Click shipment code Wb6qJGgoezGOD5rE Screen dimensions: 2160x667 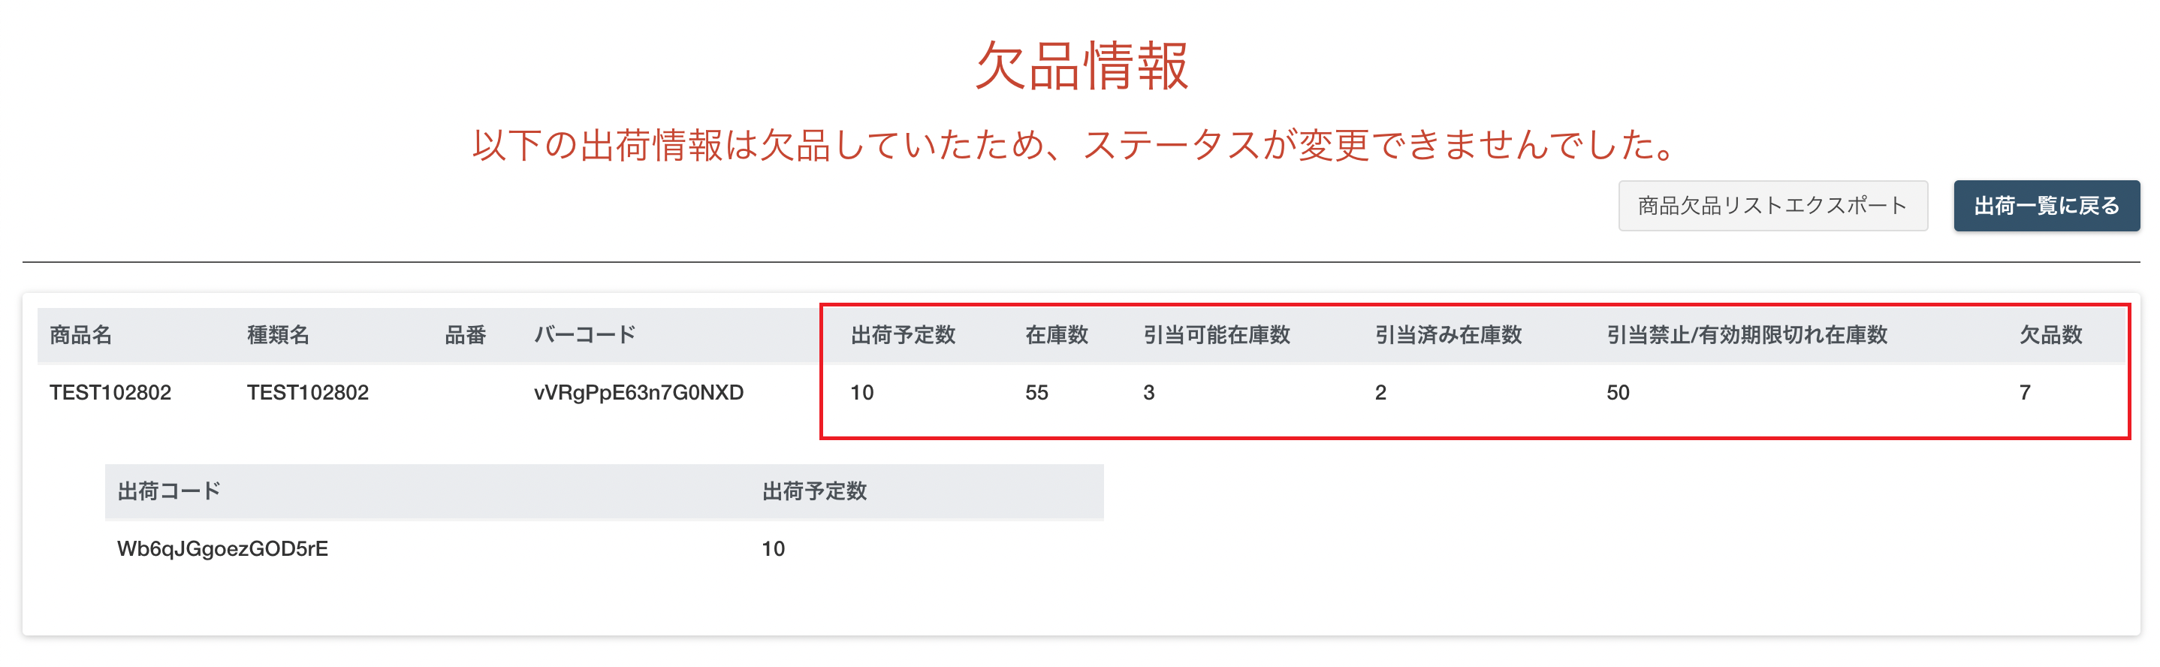222,549
